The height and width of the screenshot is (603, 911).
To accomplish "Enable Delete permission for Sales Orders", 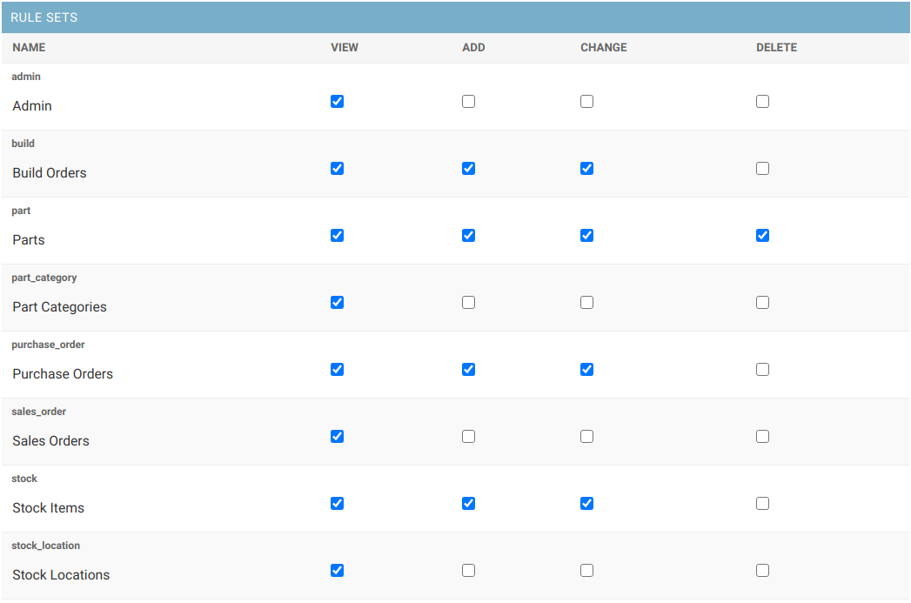I will point(763,437).
